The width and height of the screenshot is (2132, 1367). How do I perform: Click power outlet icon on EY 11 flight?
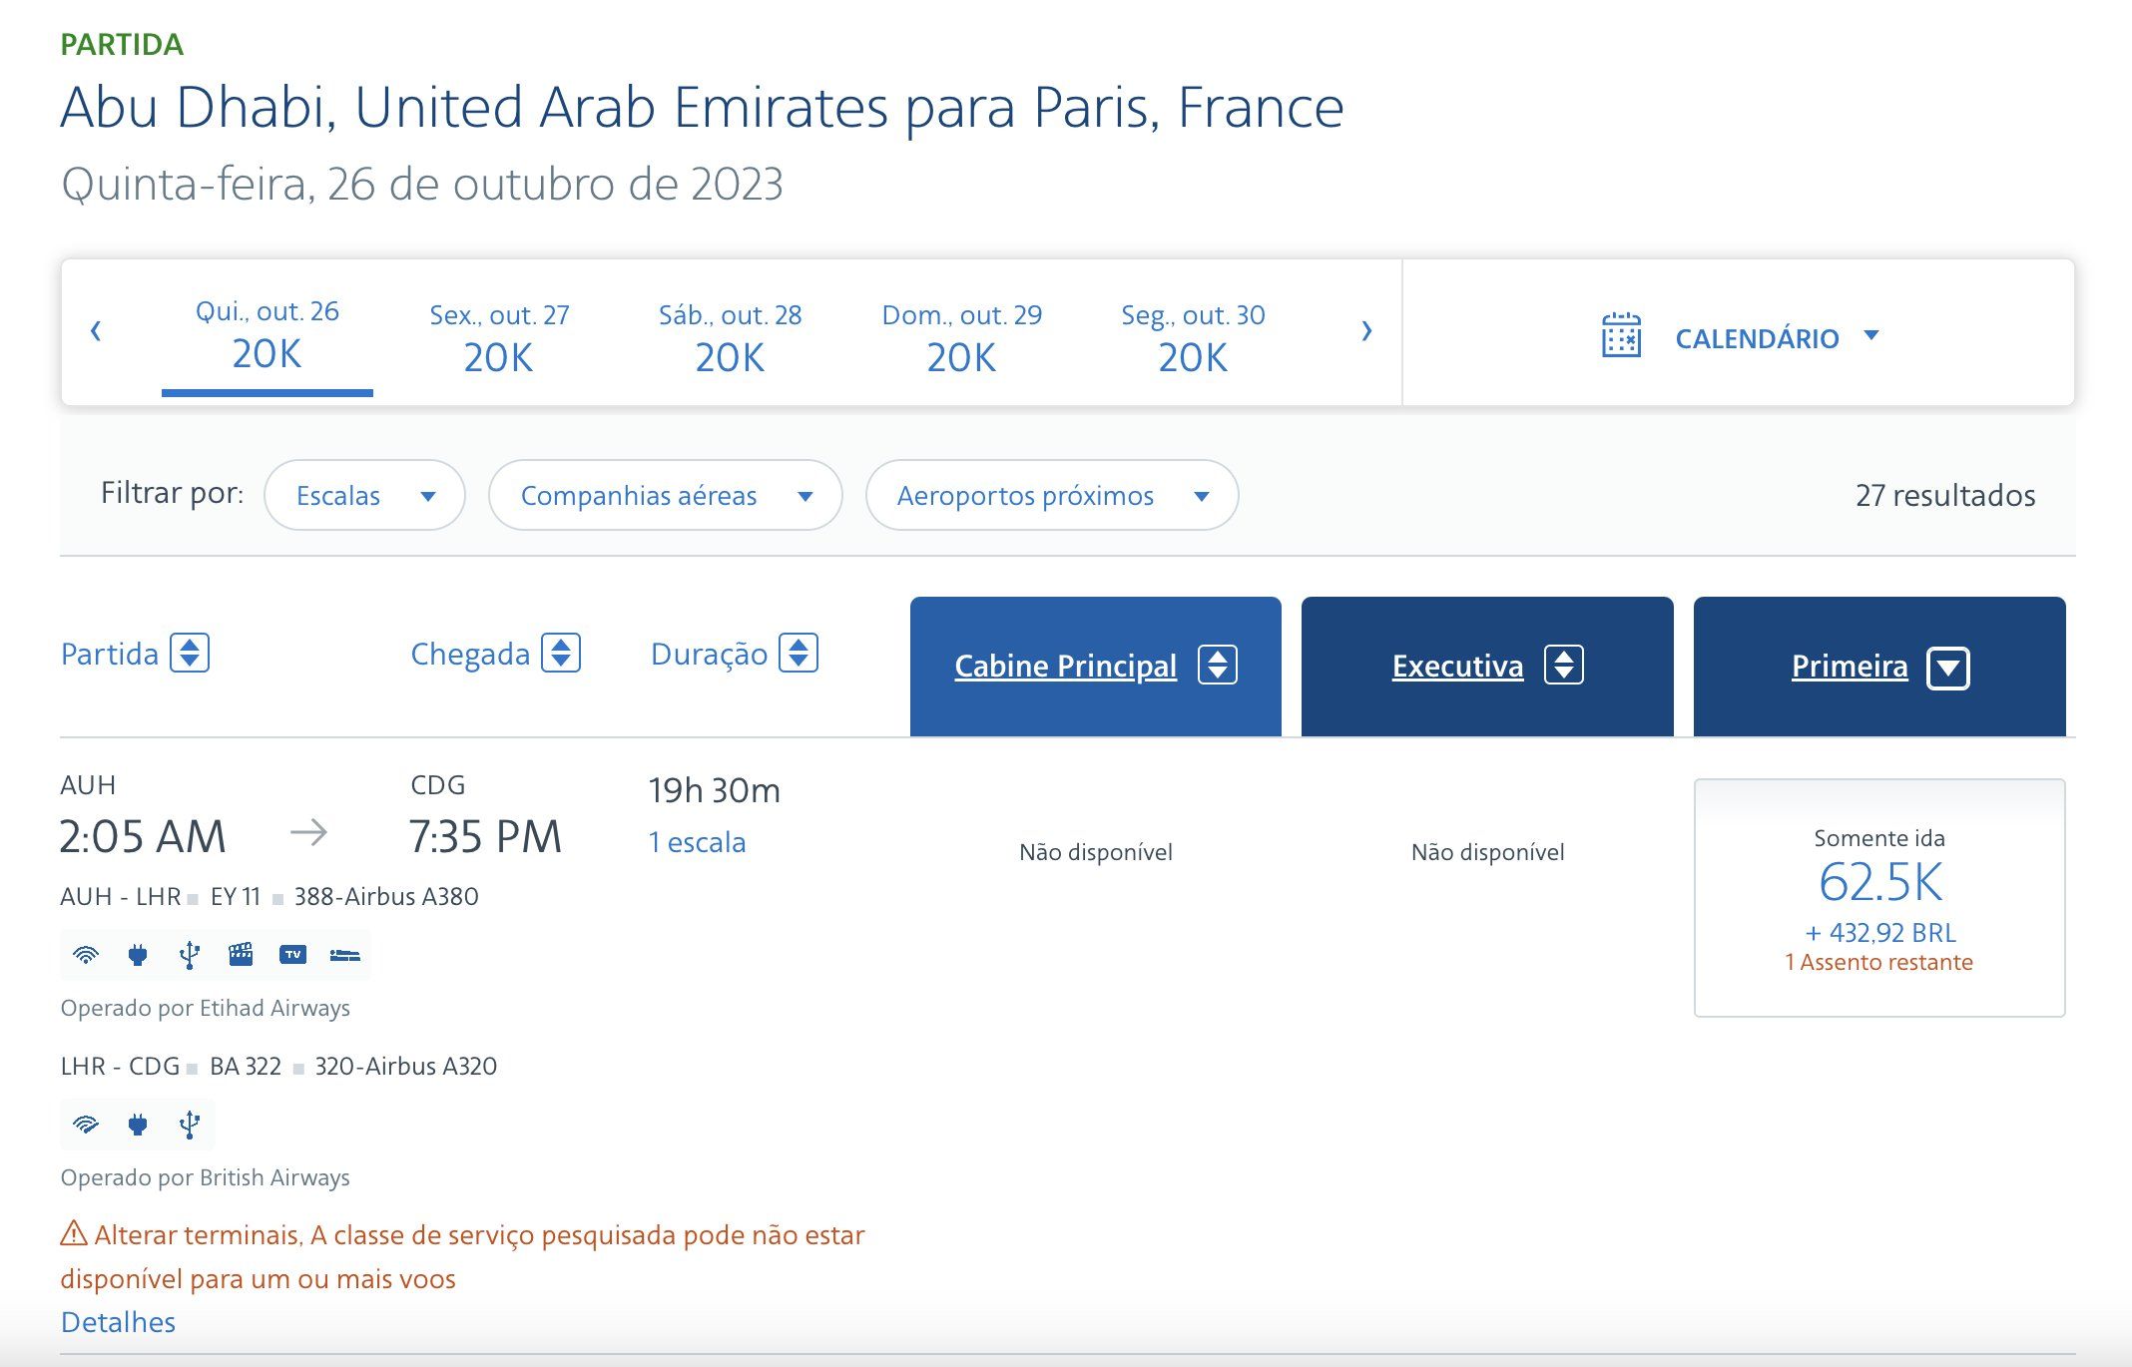pyautogui.click(x=138, y=955)
